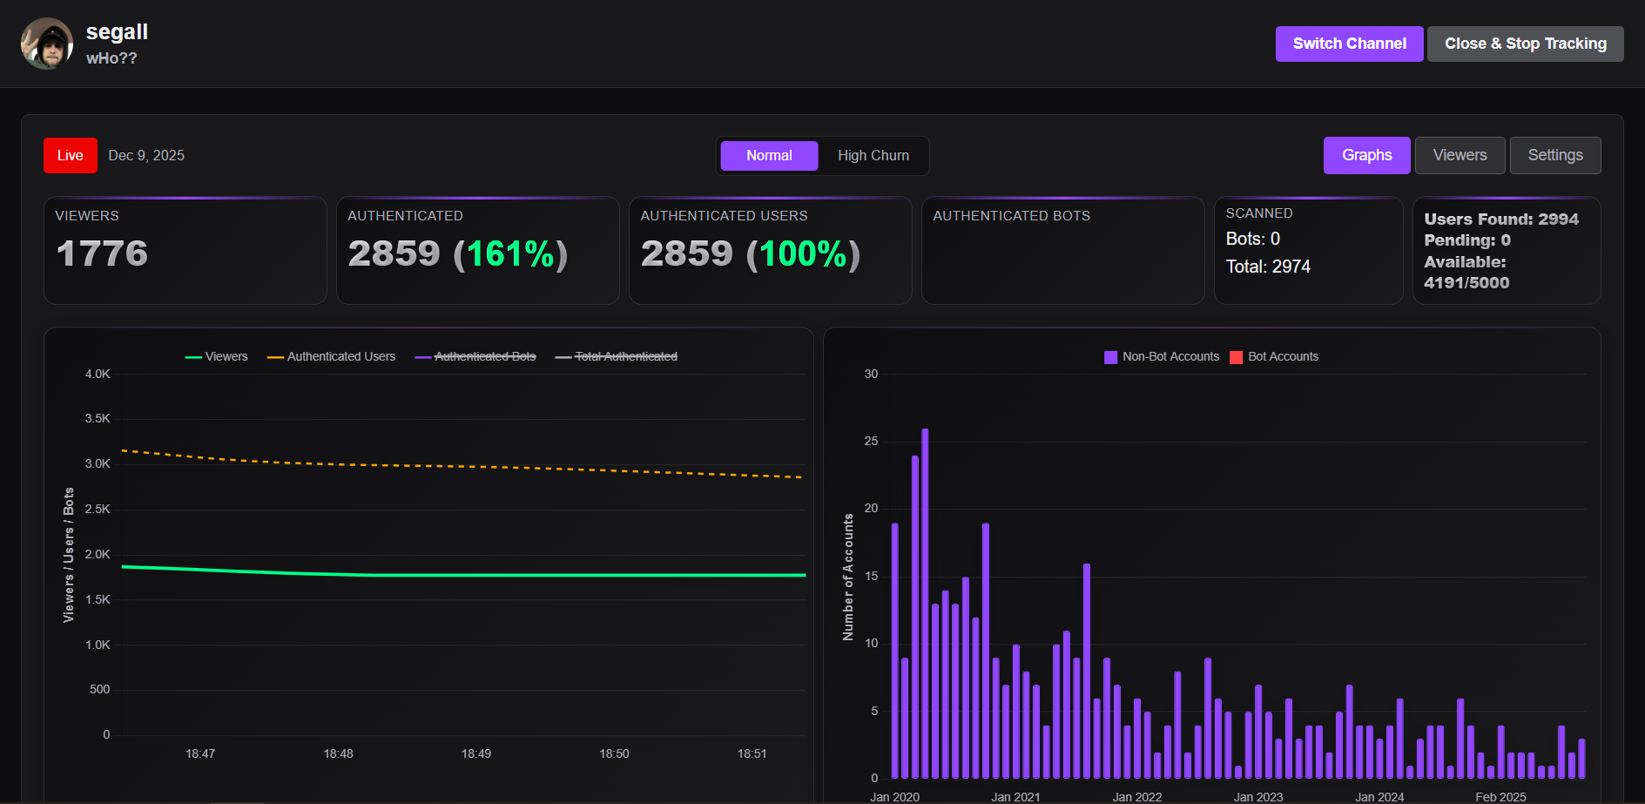Select the Normal mode toggle

click(x=769, y=156)
